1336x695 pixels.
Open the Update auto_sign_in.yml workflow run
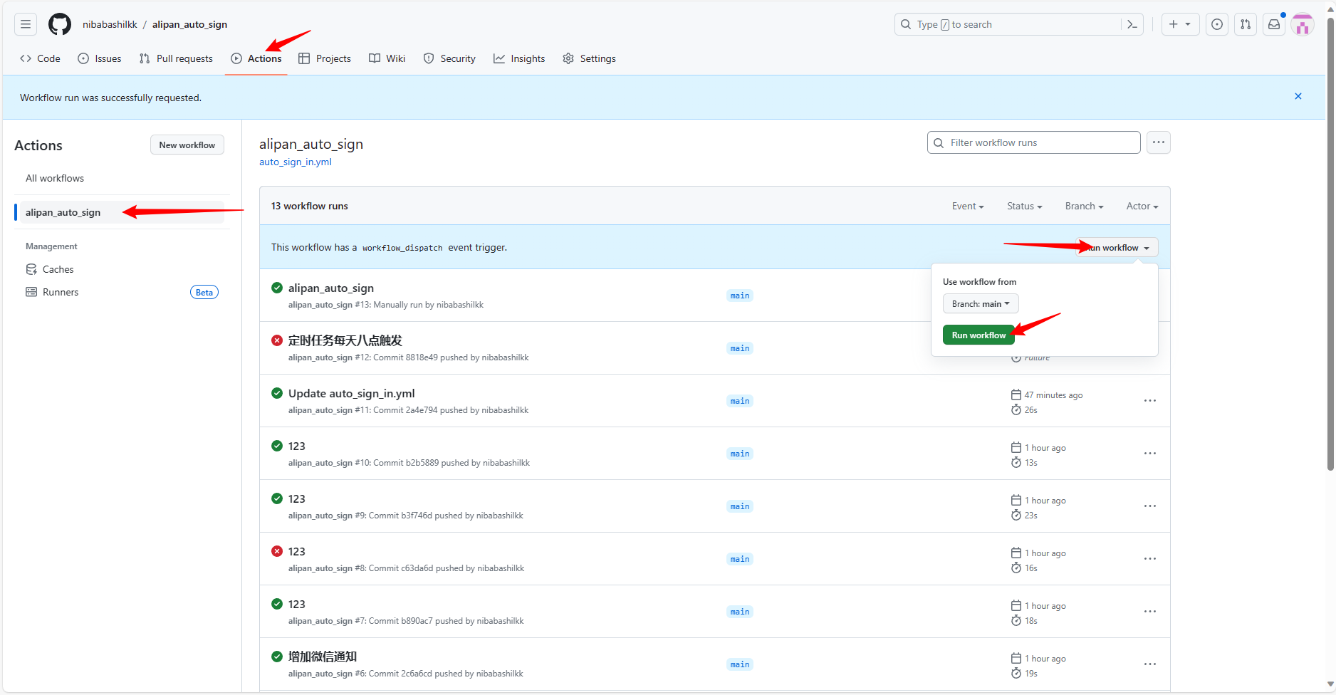pyautogui.click(x=351, y=394)
